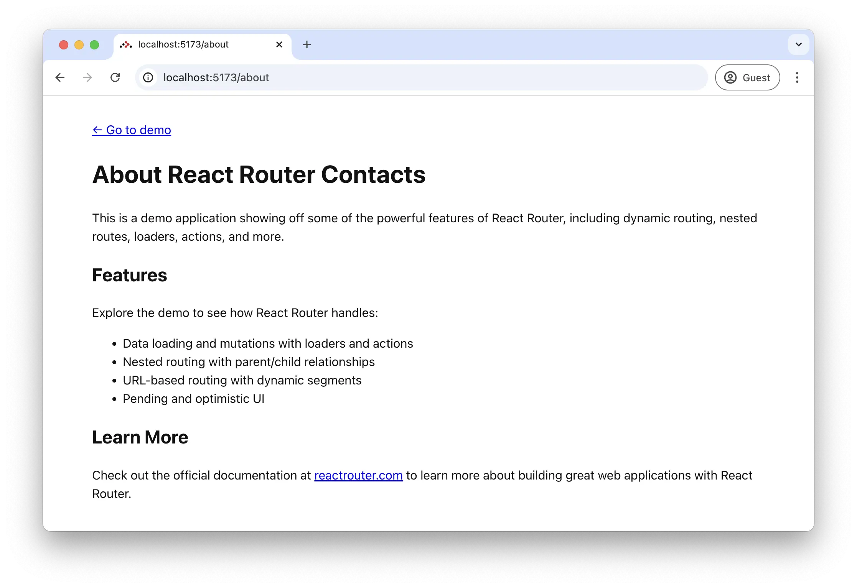Image resolution: width=857 pixels, height=588 pixels.
Task: Click the red close window button
Action: (x=64, y=45)
